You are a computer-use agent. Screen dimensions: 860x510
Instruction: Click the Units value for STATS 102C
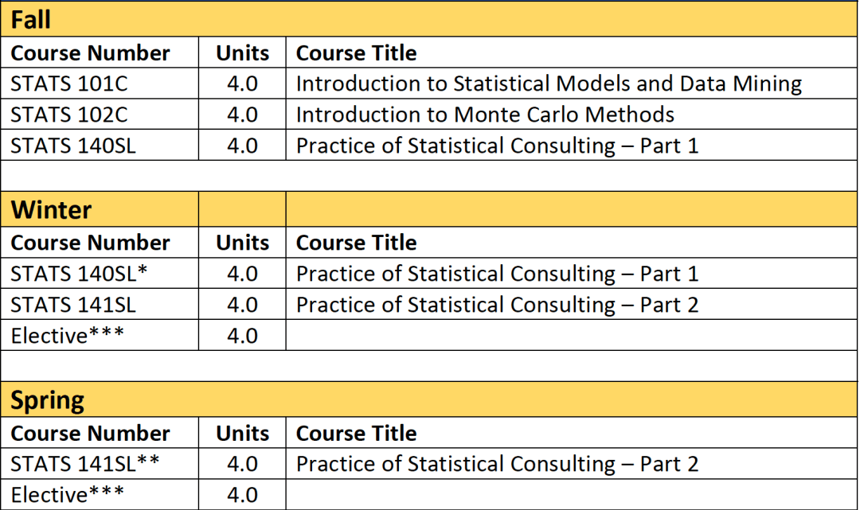(x=242, y=115)
